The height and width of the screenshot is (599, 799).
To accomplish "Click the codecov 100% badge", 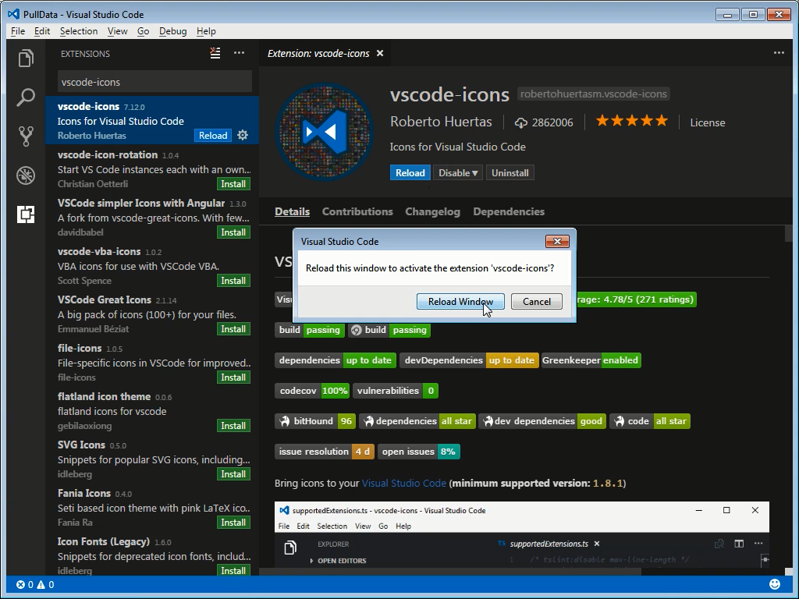I will pos(312,391).
